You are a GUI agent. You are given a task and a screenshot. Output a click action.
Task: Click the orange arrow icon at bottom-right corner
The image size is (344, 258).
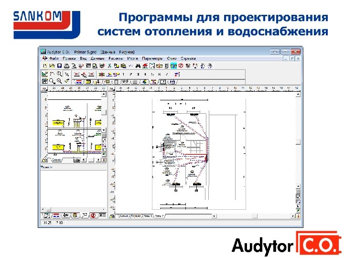click(x=298, y=216)
